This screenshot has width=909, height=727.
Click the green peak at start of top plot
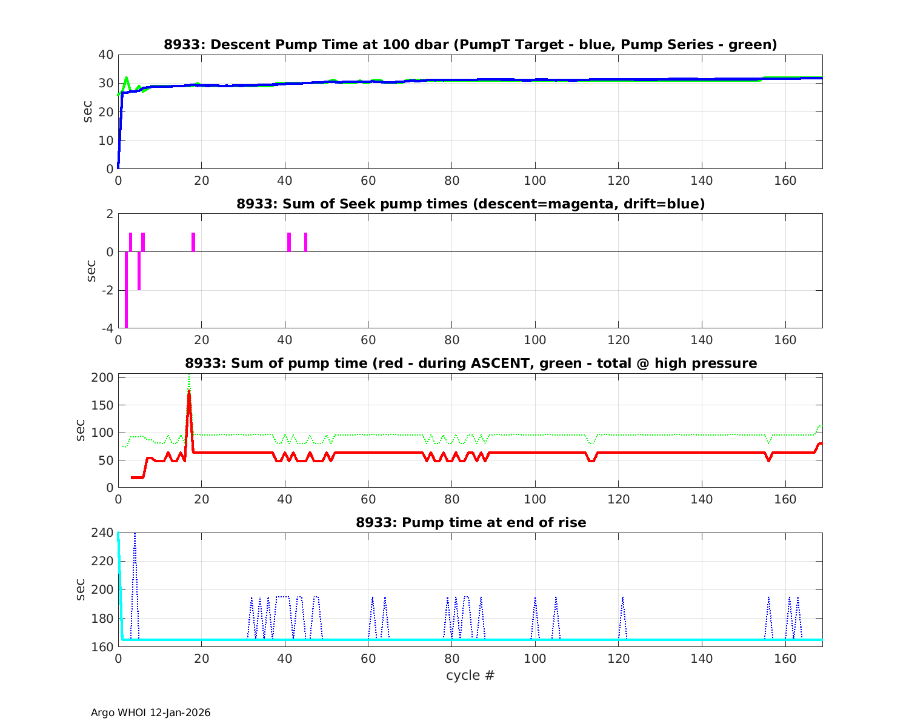(127, 78)
